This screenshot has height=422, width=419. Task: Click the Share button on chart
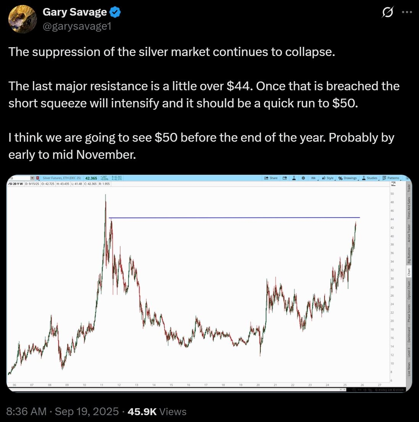coord(271,178)
